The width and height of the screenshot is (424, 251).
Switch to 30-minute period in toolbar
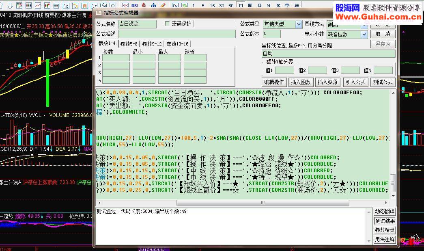222,5
